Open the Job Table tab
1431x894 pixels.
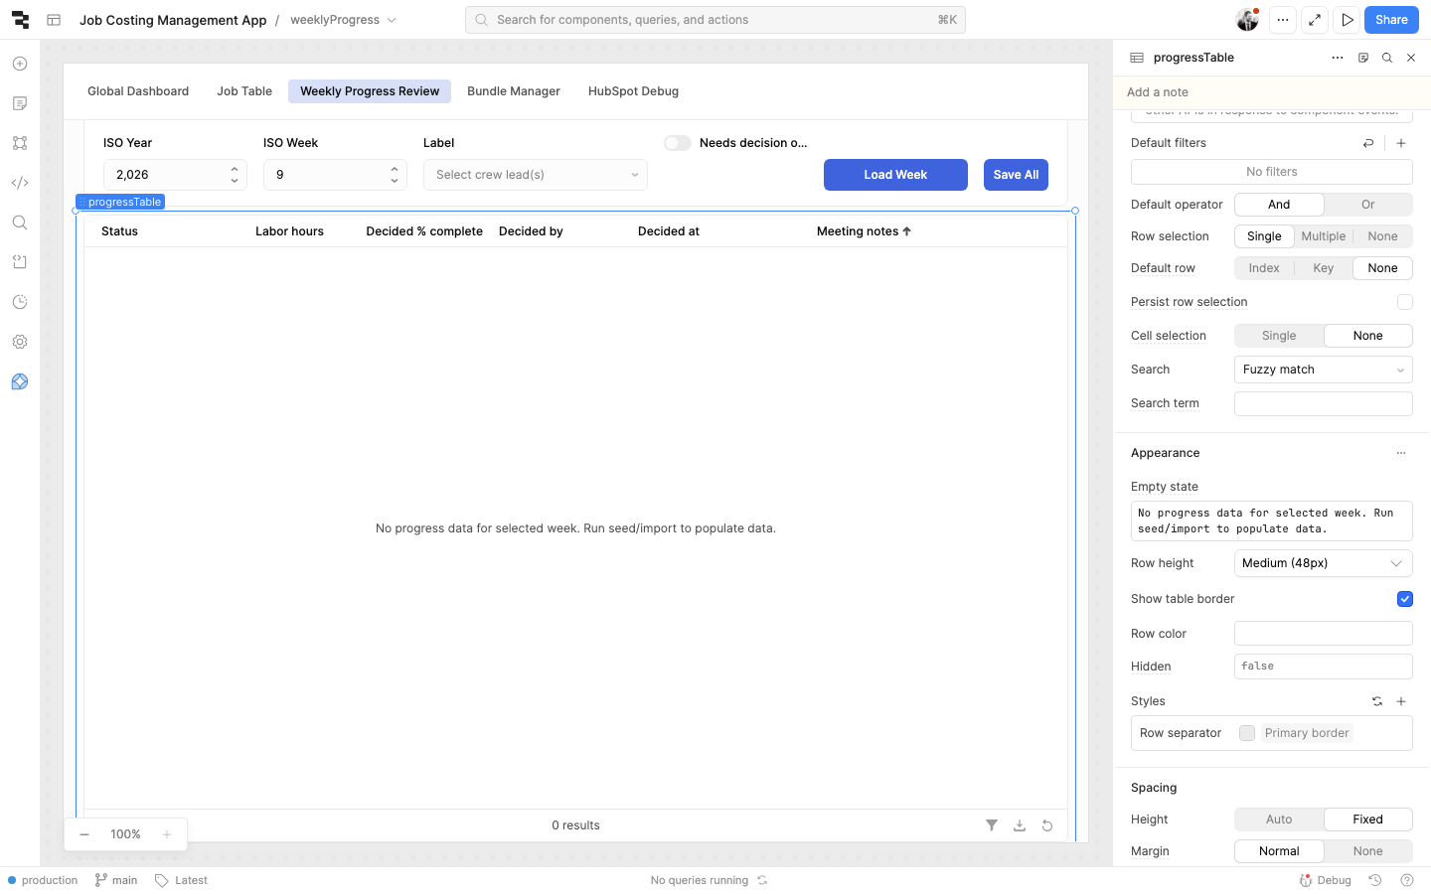pyautogui.click(x=244, y=91)
